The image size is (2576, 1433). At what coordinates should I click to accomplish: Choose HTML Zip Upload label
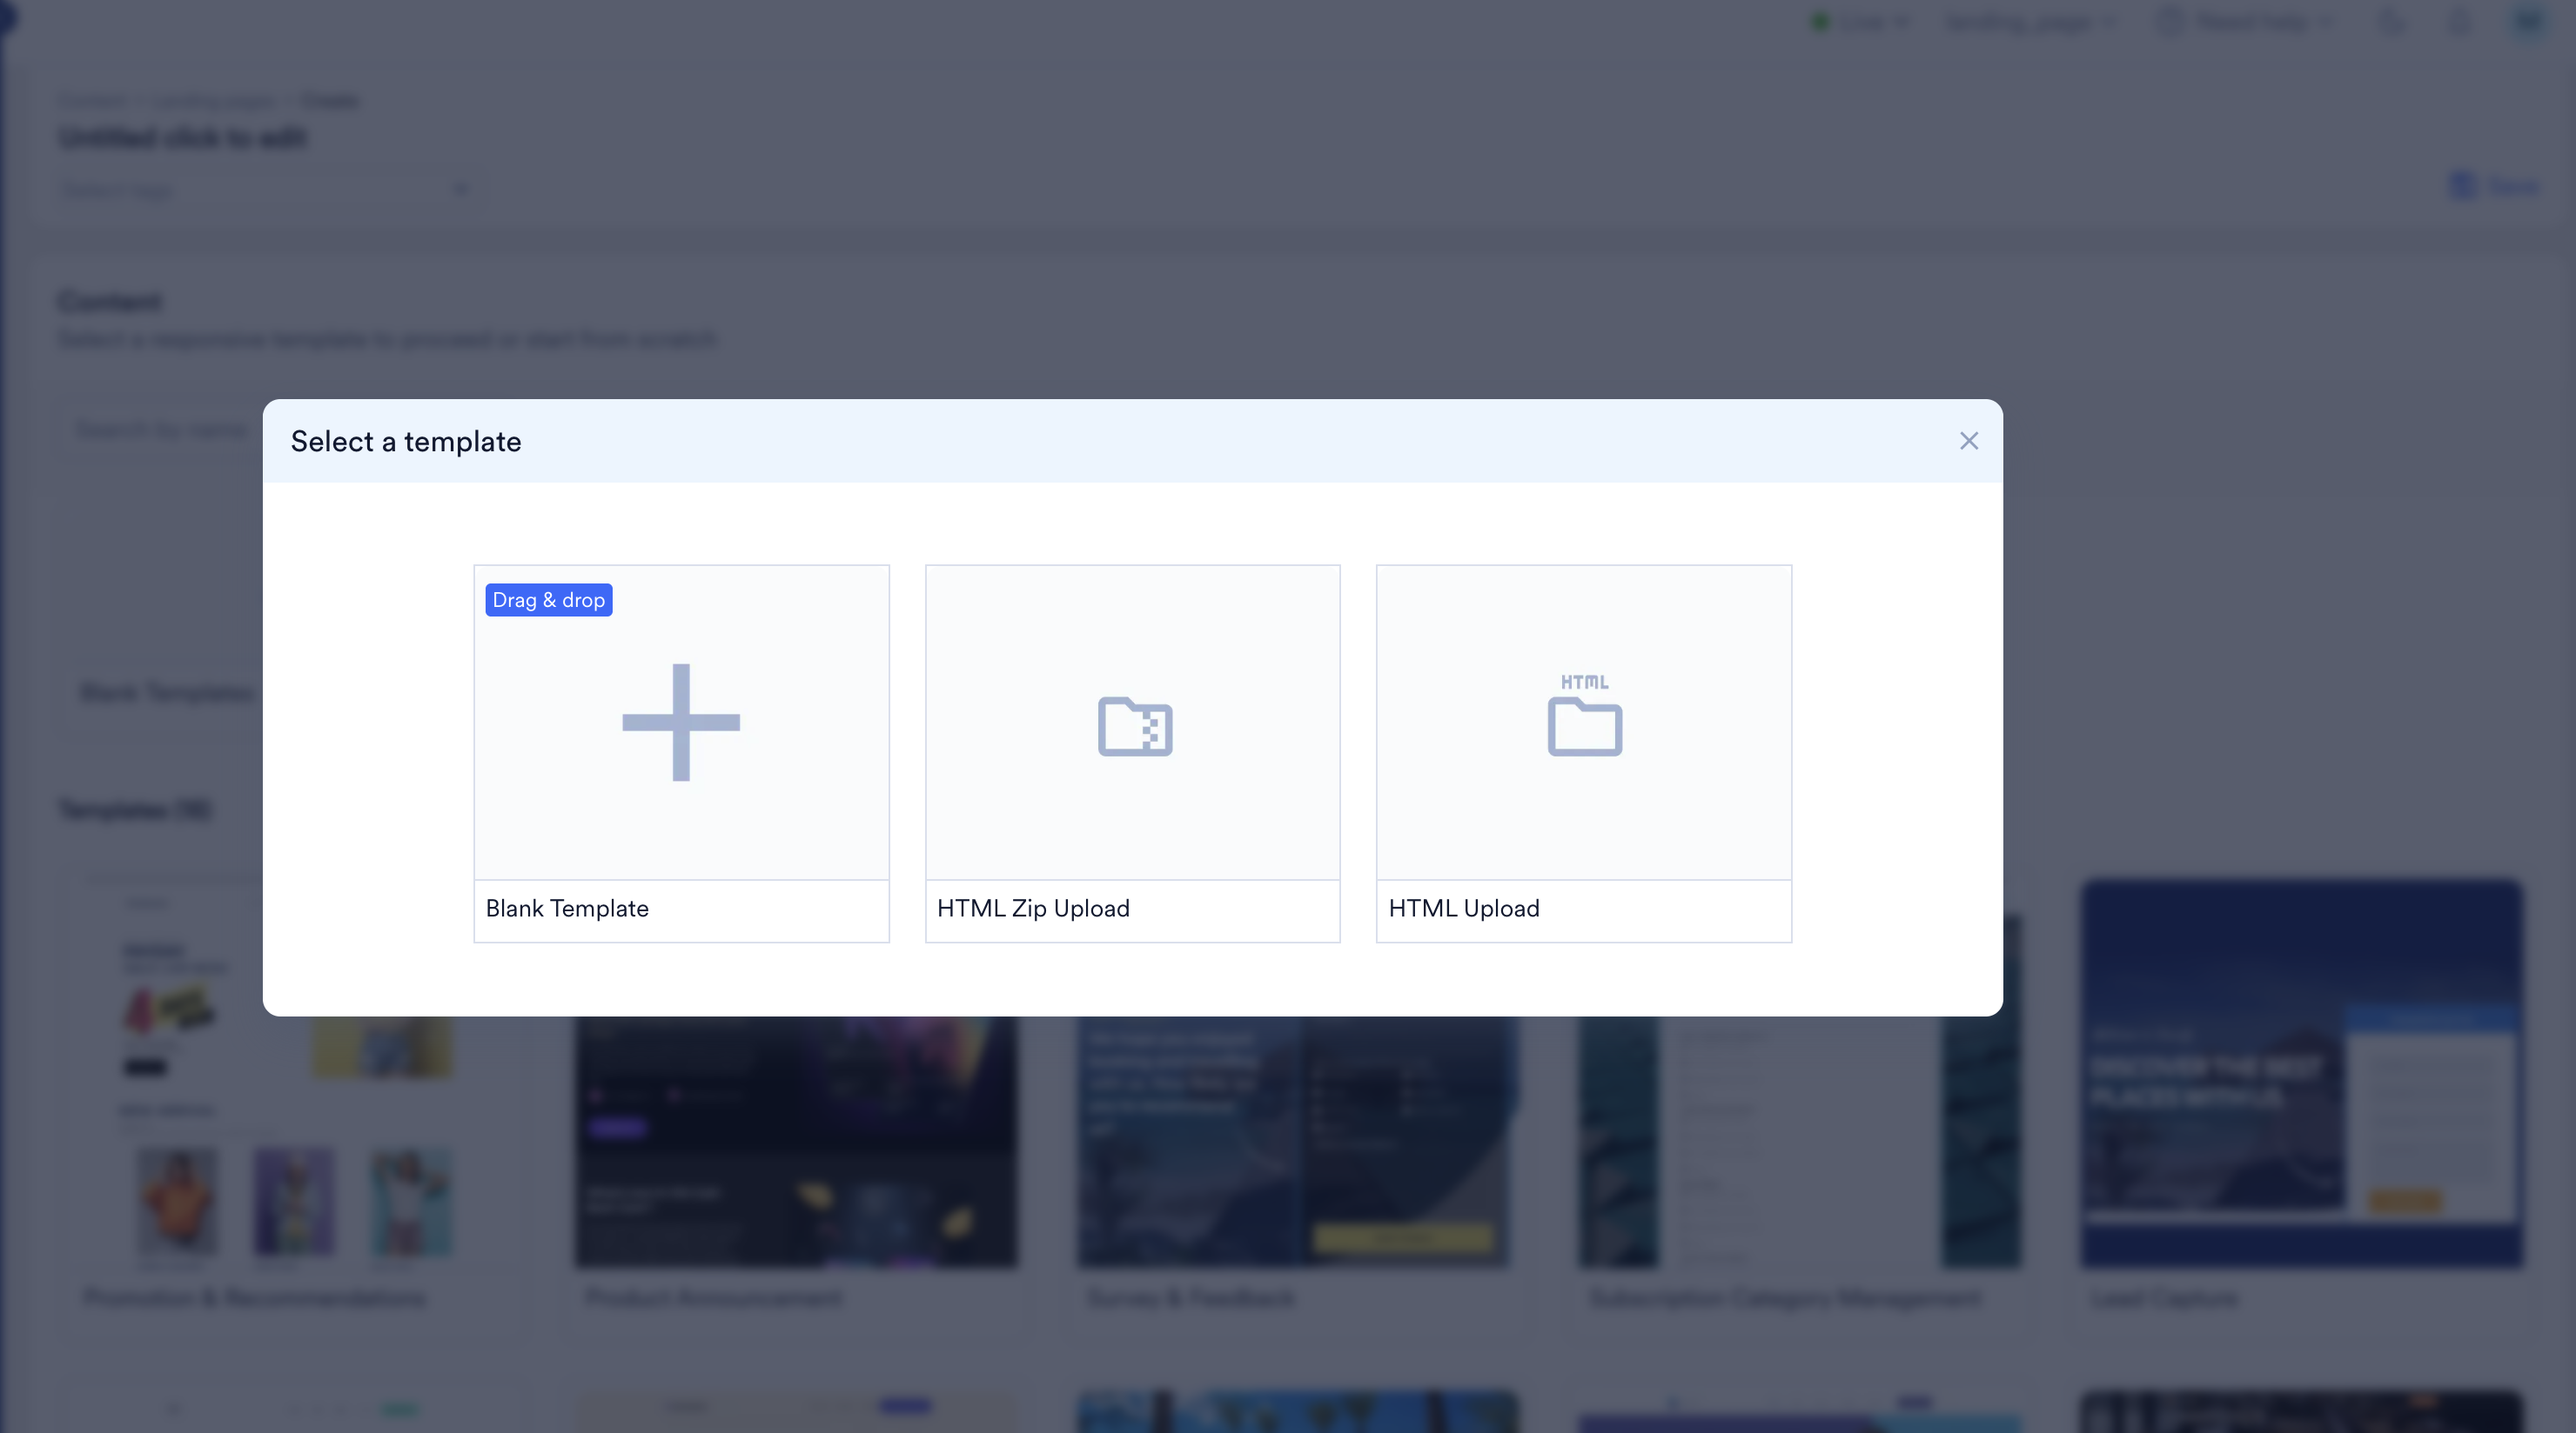pos(1033,909)
